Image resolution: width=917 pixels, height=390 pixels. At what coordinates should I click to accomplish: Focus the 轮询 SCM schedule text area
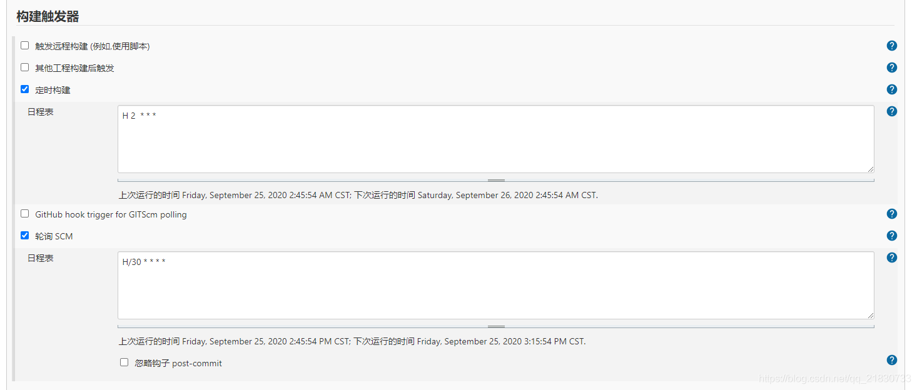click(495, 285)
